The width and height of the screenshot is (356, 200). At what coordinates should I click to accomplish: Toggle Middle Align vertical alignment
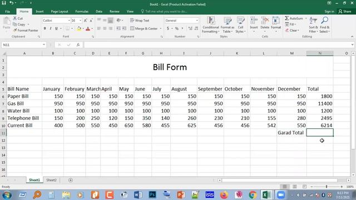click(105, 21)
